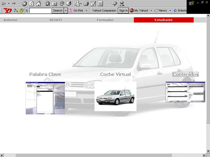Click the small magnifier icon beside the search box
The width and height of the screenshot is (210, 157).
27,10
